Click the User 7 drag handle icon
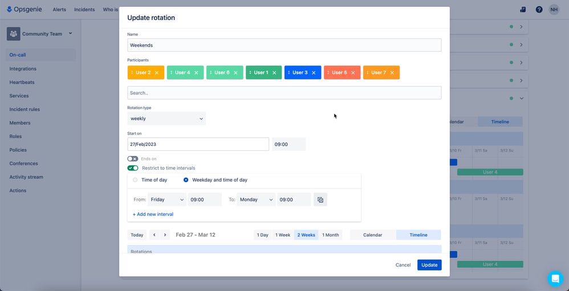The width and height of the screenshot is (569, 291). coord(367,72)
